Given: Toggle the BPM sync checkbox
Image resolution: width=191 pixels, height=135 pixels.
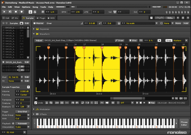Looking at the screenshot, I should 69,12.
